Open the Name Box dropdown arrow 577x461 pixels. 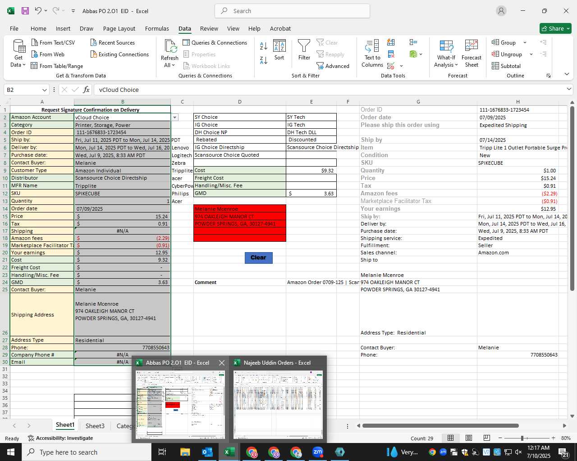[44, 90]
